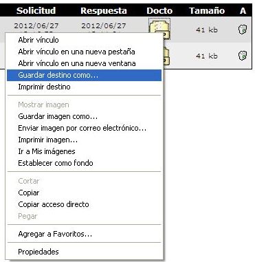Image resolution: width=255 pixels, height=262 pixels.
Task: Select 'Guardar destino como...' menu entry
Action: click(x=85, y=75)
